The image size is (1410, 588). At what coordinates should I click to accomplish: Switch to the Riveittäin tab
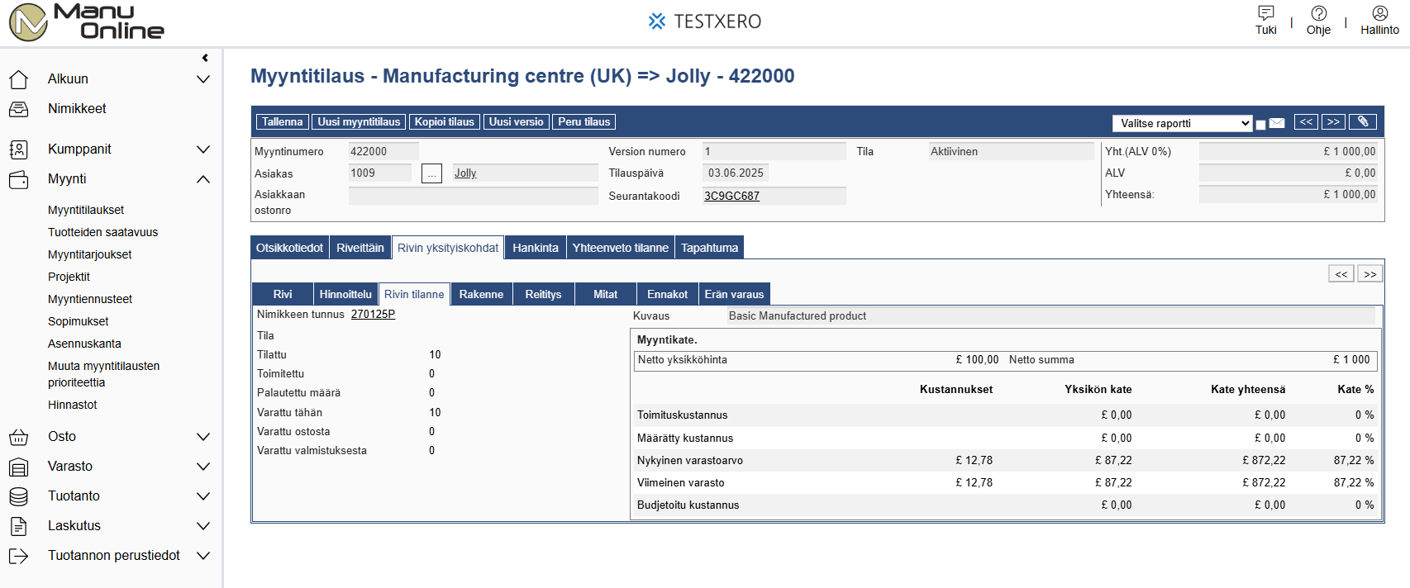(x=360, y=248)
